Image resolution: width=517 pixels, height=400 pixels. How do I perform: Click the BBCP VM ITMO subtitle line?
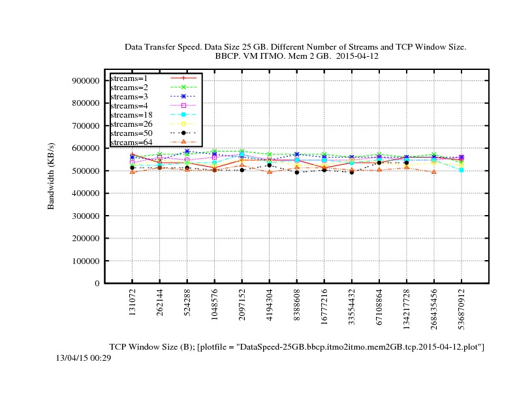296,57
